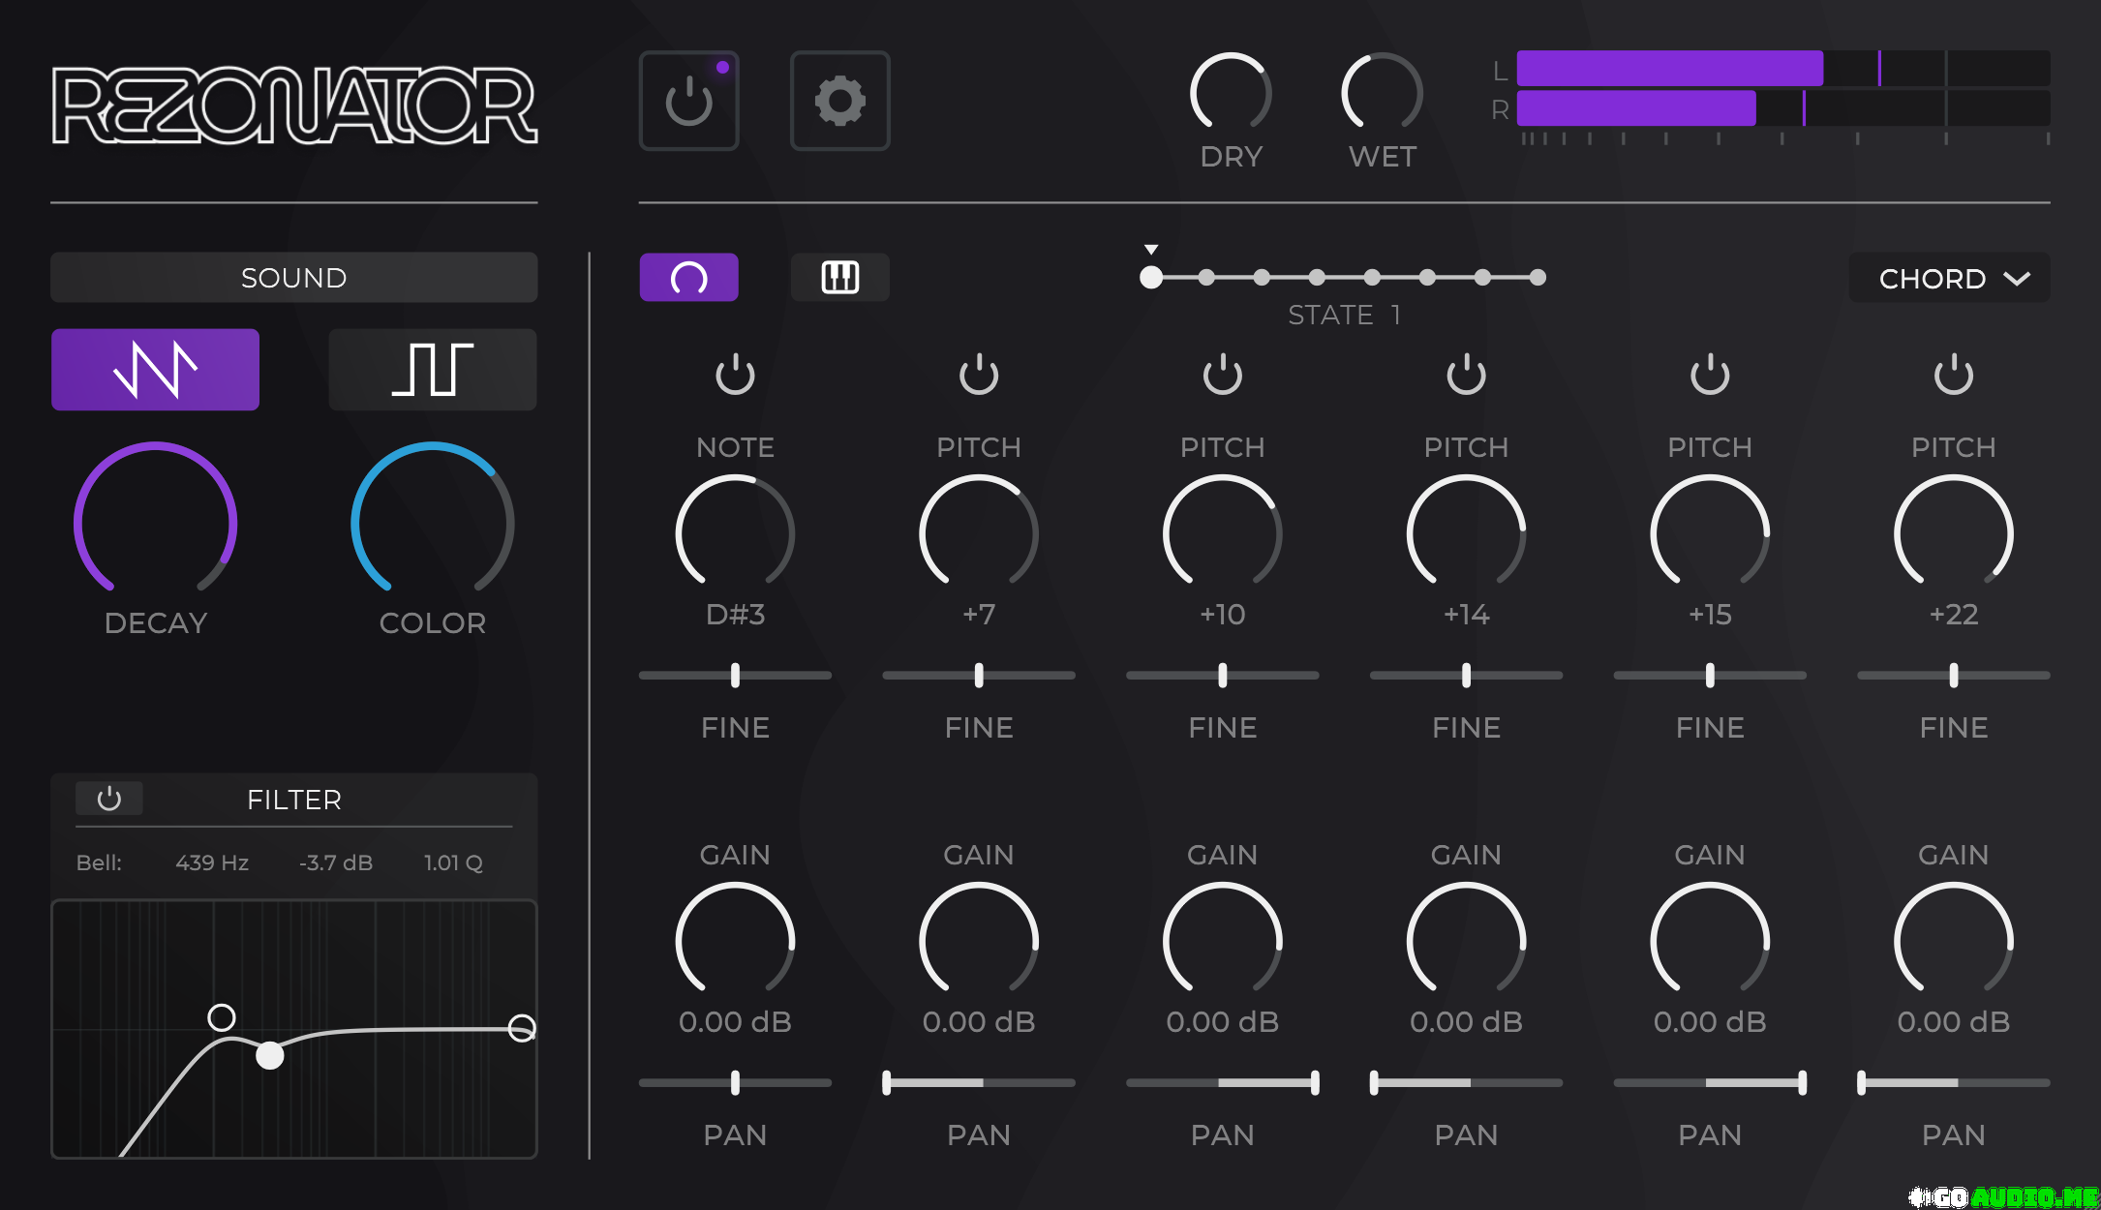Click the L channel level meter

click(x=1783, y=69)
